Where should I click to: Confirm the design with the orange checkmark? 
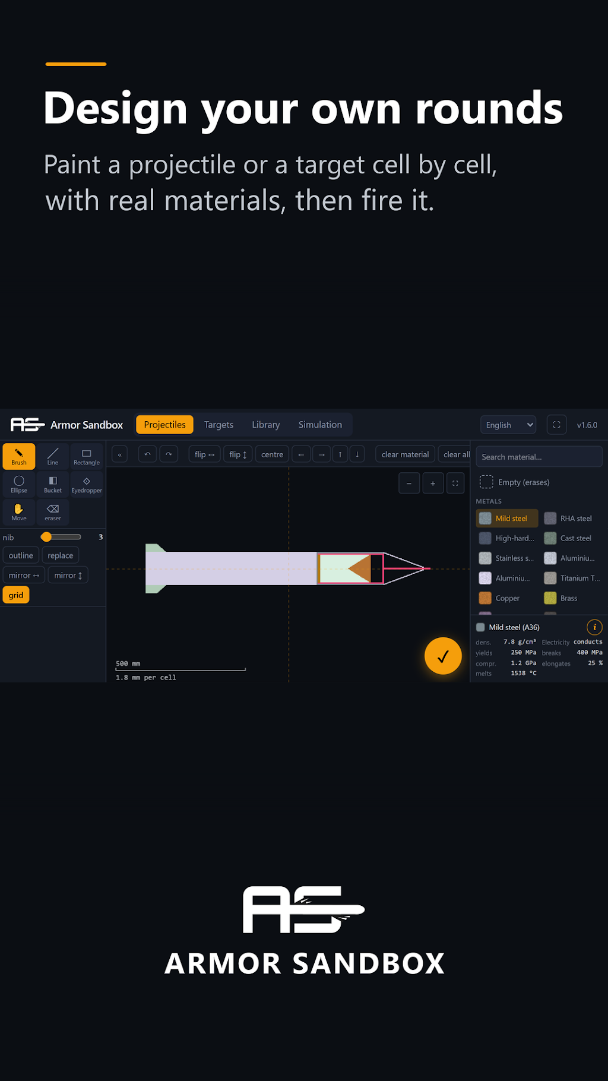click(x=443, y=656)
